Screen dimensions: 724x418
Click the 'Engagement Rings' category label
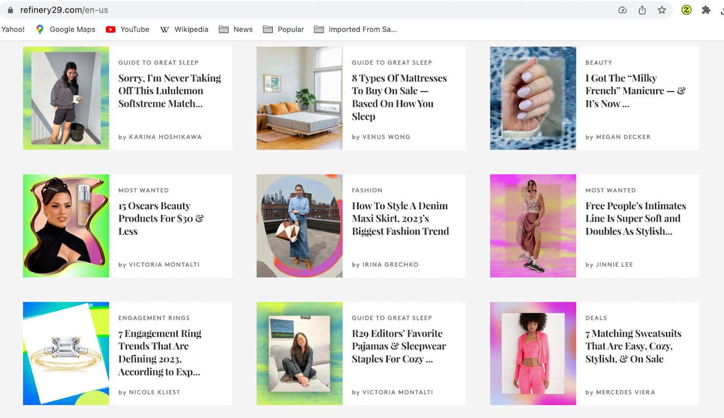click(x=154, y=318)
